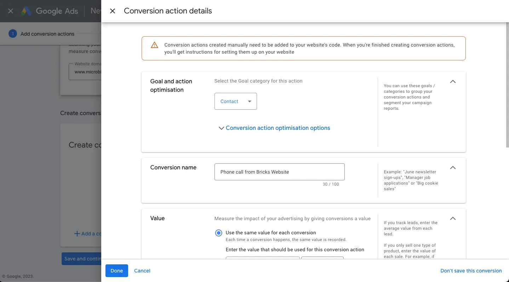Image resolution: width=509 pixels, height=282 pixels.
Task: Select the partially hidden header item next to Google Ads
Action: tap(95, 11)
